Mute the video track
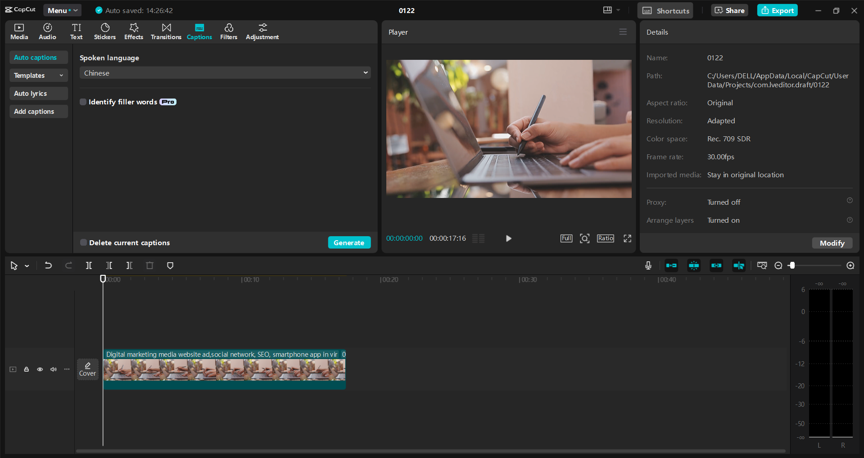The image size is (864, 458). [53, 369]
